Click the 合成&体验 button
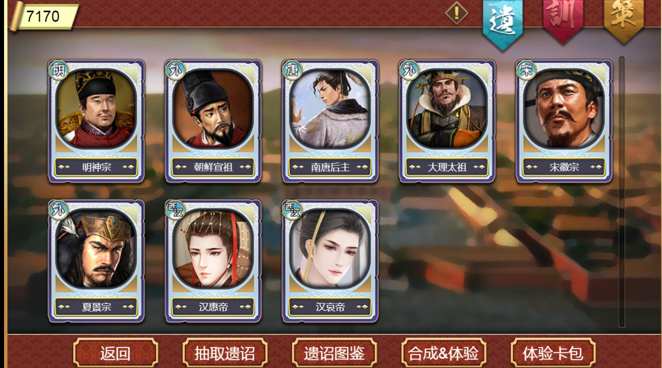The height and width of the screenshot is (368, 662). point(444,353)
